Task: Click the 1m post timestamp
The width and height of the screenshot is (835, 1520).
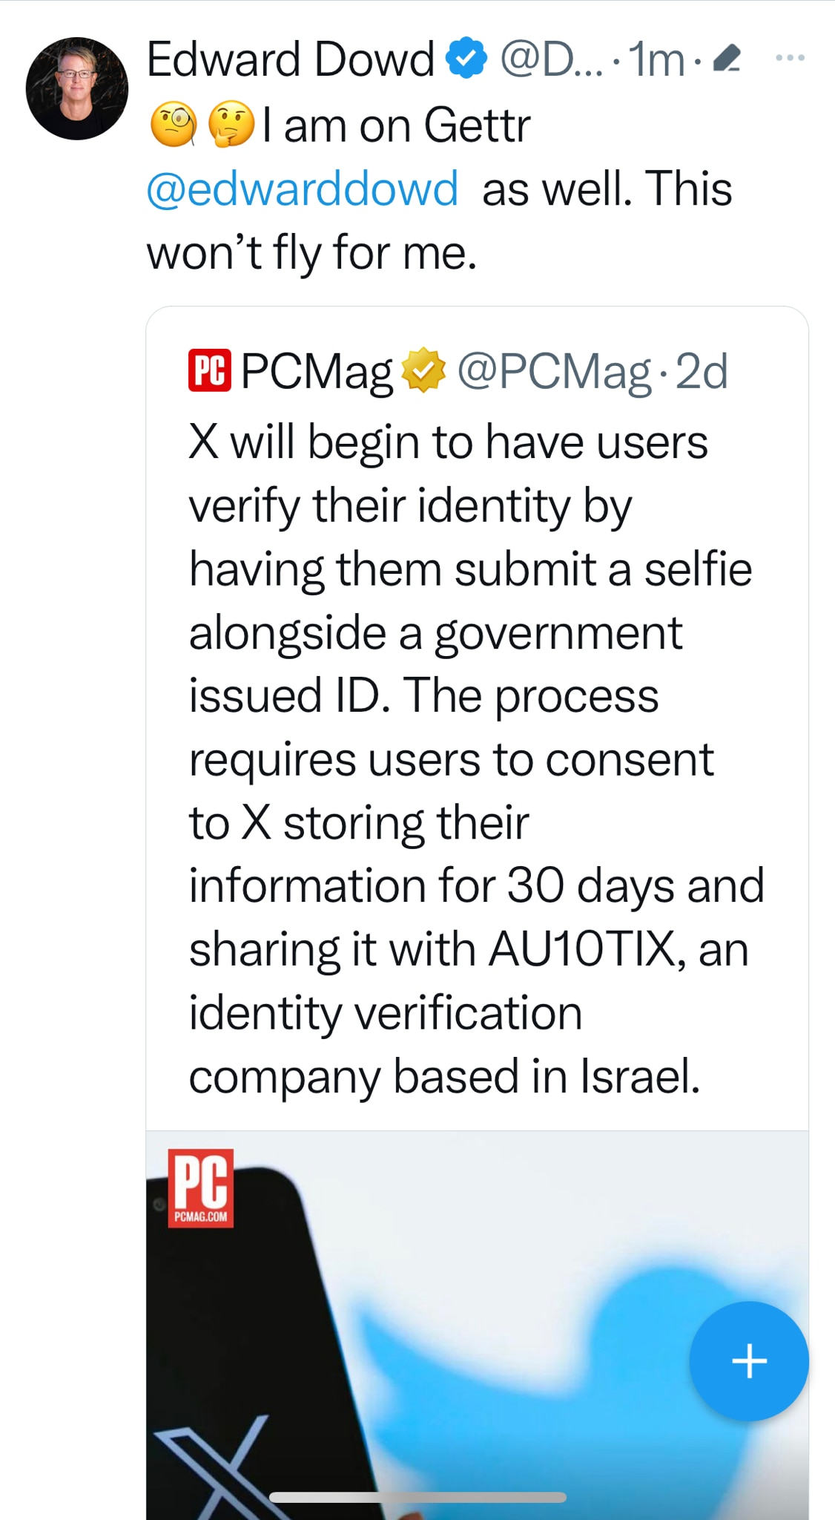Action: pyautogui.click(x=656, y=59)
